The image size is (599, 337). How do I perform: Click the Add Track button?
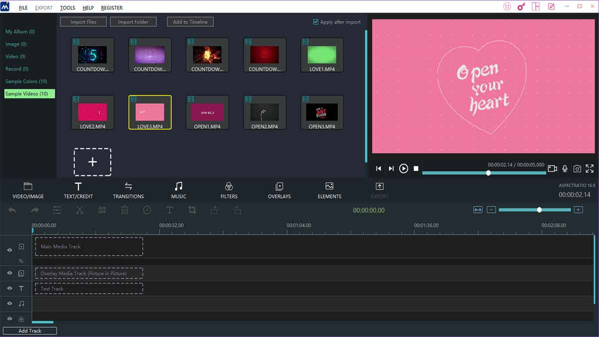pos(29,331)
